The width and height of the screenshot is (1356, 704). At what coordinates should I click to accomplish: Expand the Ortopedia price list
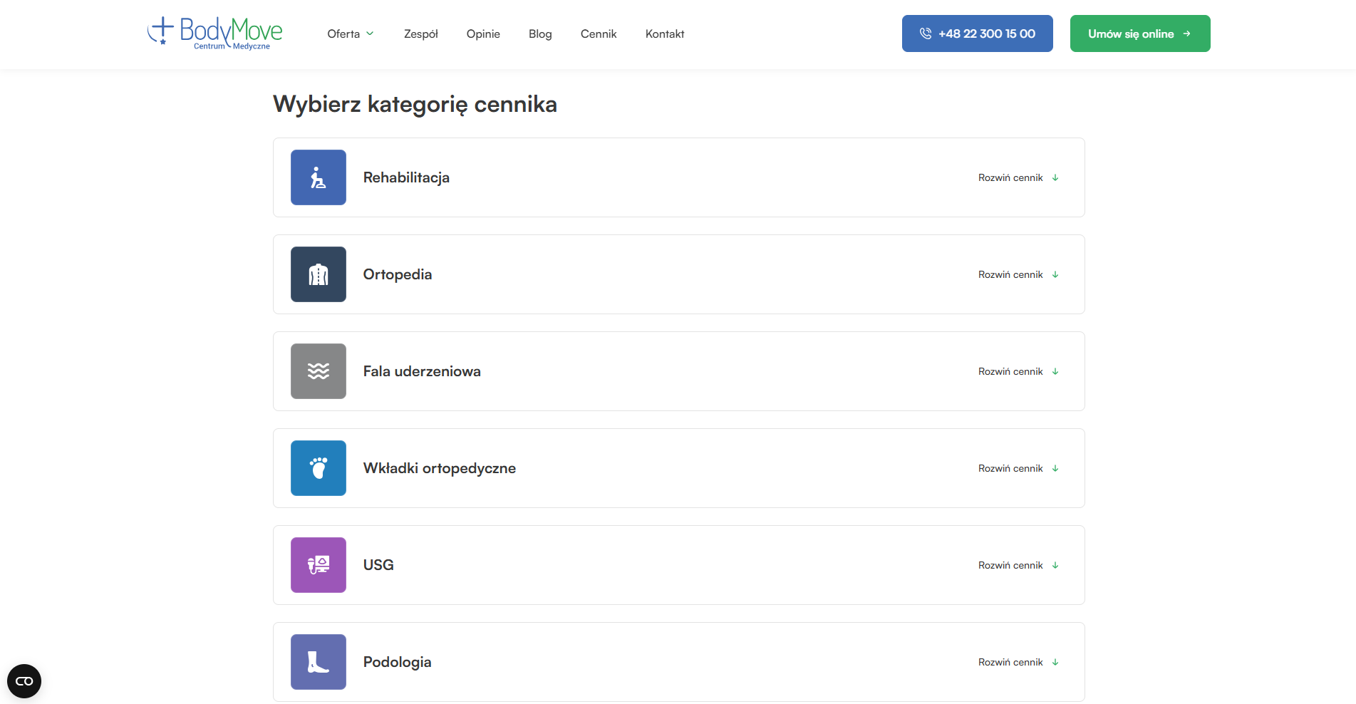1018,274
